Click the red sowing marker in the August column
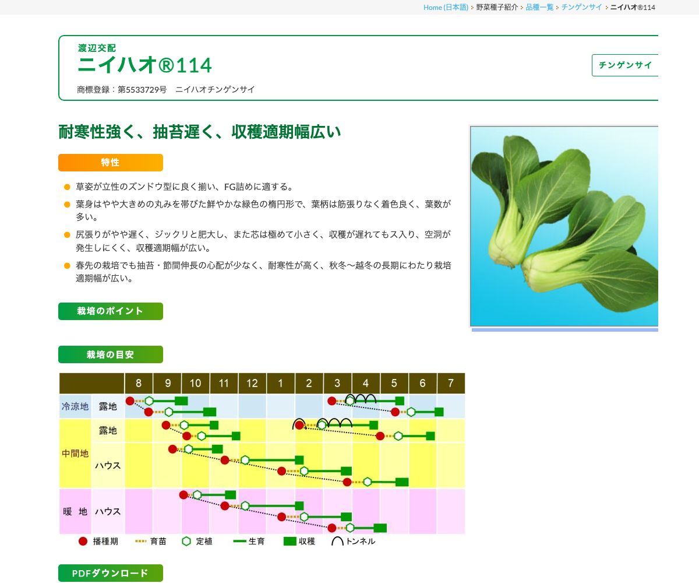Image resolution: width=699 pixels, height=583 pixels. 130,400
